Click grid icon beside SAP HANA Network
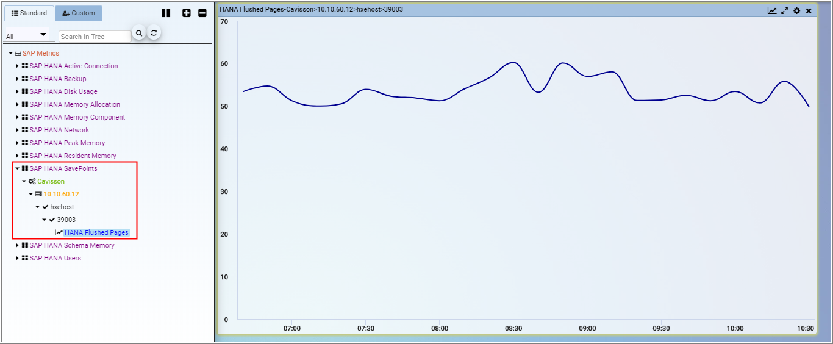 (25, 130)
